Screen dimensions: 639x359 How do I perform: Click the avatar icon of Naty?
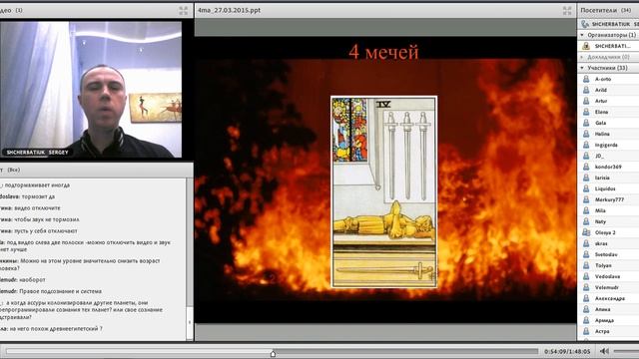tap(586, 221)
